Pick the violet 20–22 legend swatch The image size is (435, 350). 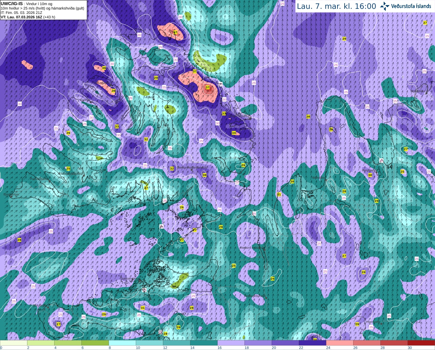click(x=285, y=343)
